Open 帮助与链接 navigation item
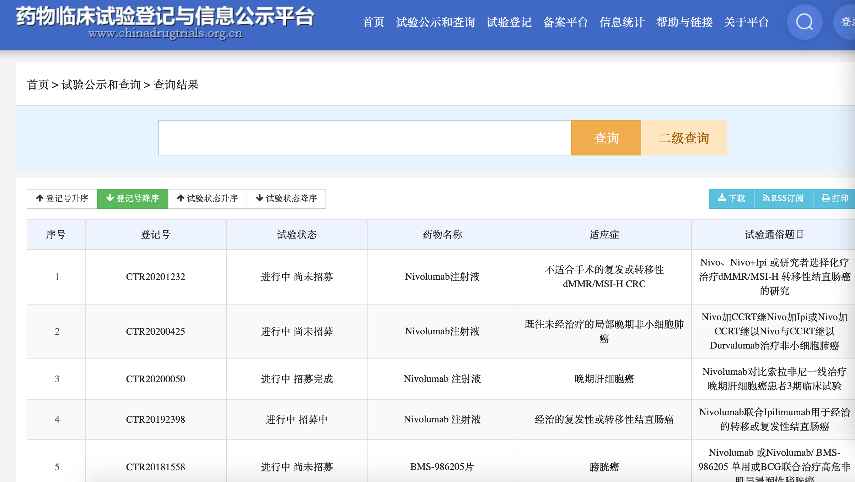The image size is (855, 482). click(x=684, y=22)
